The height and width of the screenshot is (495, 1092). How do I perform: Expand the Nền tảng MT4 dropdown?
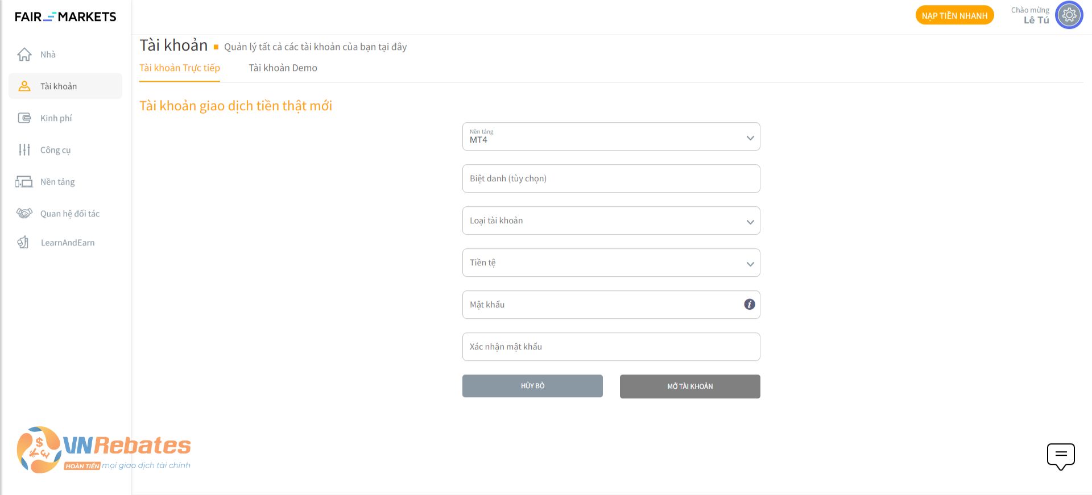611,136
